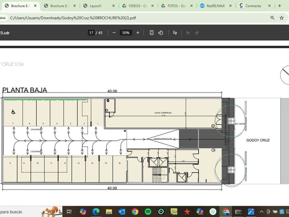This screenshot has height=217, width=289.
Task: Edit the page number field showing 17
Action: coord(91,33)
